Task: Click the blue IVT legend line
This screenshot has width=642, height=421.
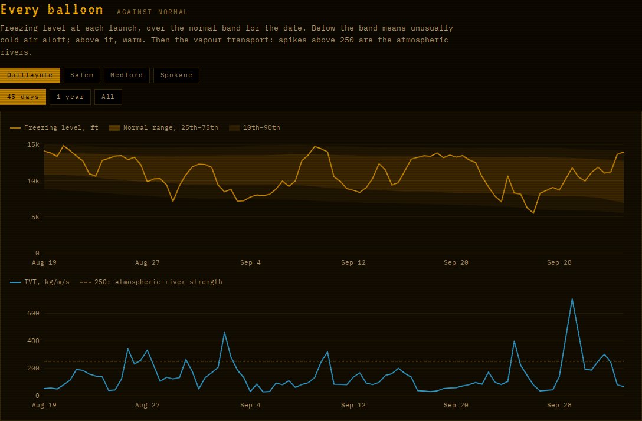Action: click(x=15, y=282)
